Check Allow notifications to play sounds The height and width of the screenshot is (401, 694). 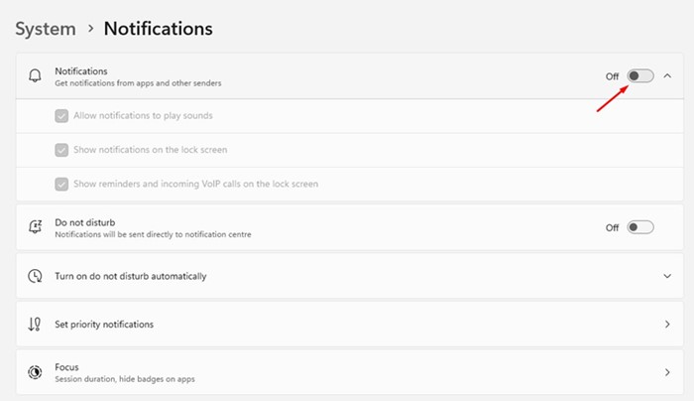[x=61, y=116]
